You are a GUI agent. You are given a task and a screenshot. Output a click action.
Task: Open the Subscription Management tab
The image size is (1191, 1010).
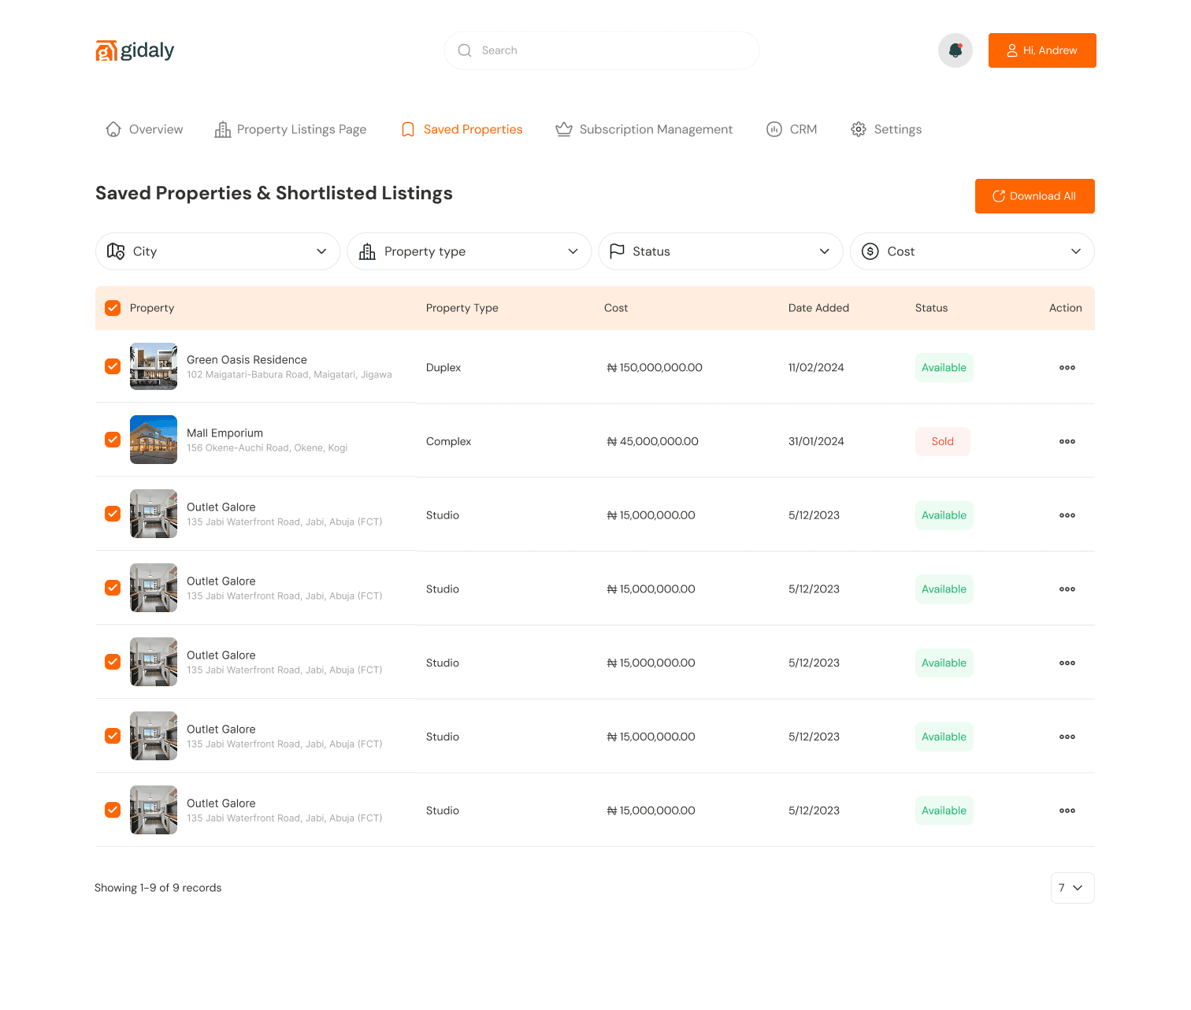[644, 129]
